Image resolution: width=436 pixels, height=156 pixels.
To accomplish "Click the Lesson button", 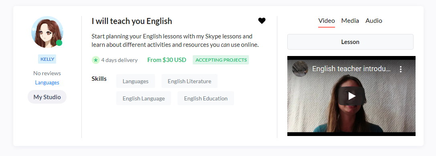I will click(350, 42).
